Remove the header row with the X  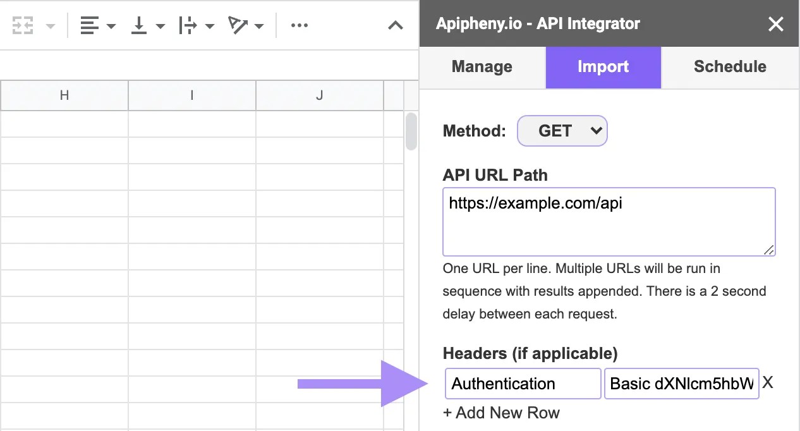point(768,382)
